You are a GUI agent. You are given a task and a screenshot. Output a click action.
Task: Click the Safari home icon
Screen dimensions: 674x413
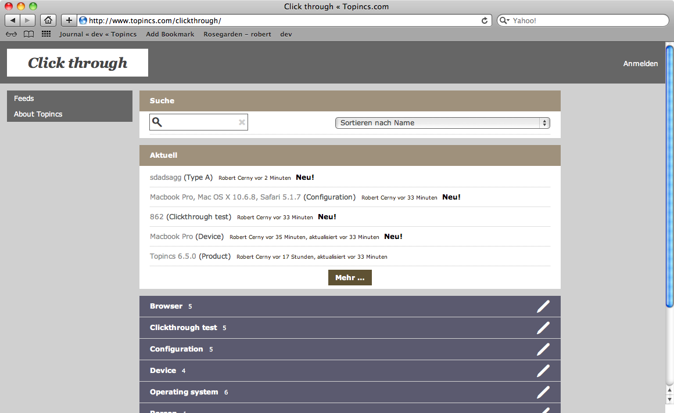(x=48, y=20)
